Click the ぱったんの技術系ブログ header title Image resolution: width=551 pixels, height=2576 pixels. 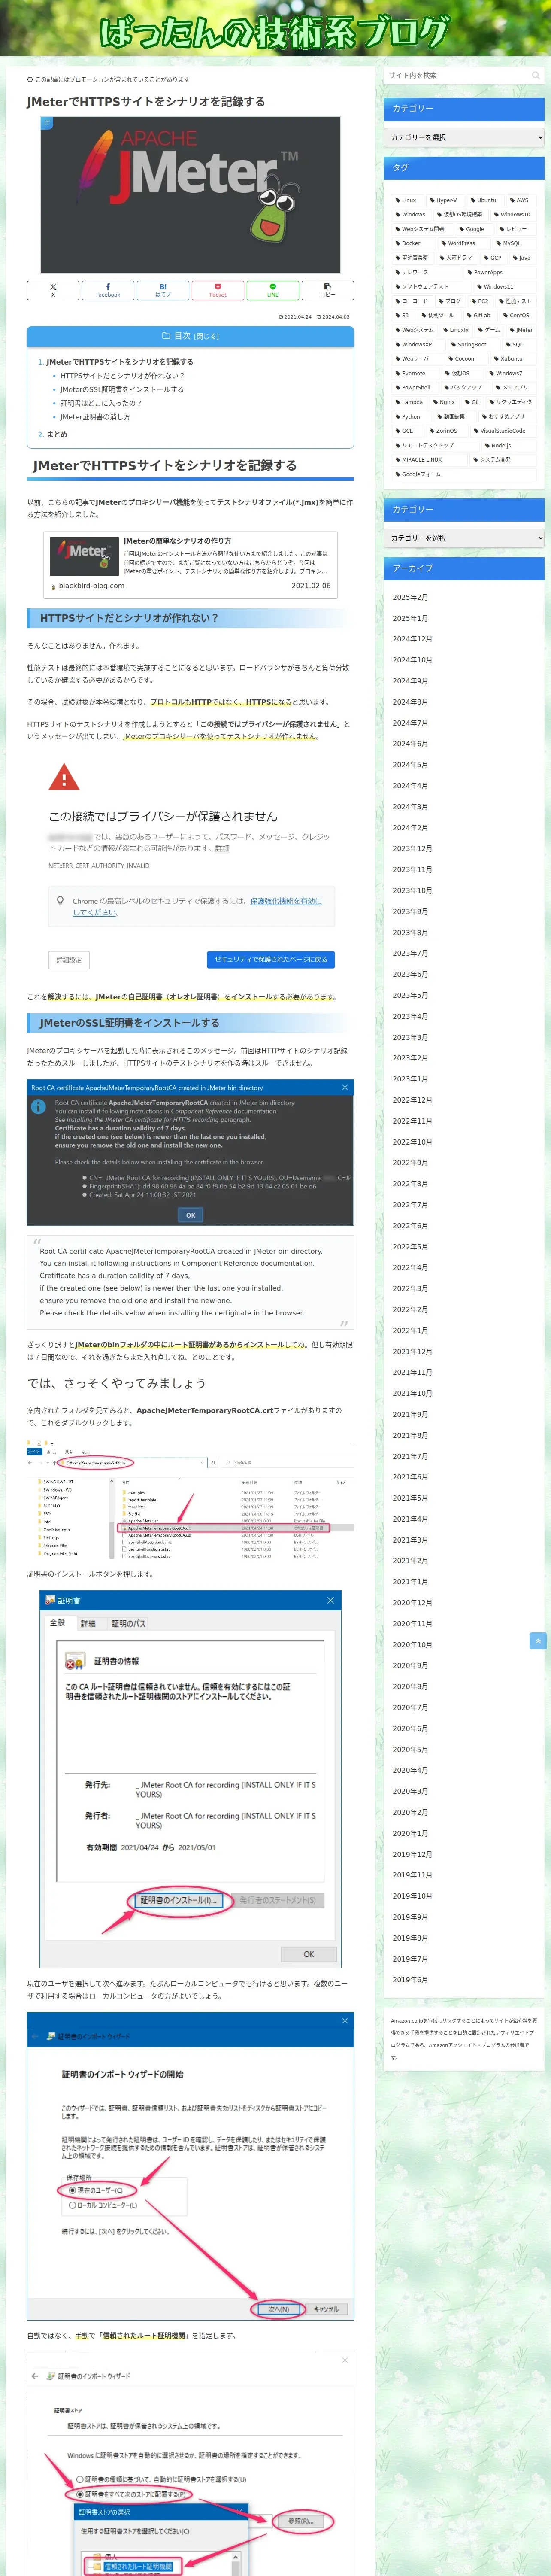[275, 32]
